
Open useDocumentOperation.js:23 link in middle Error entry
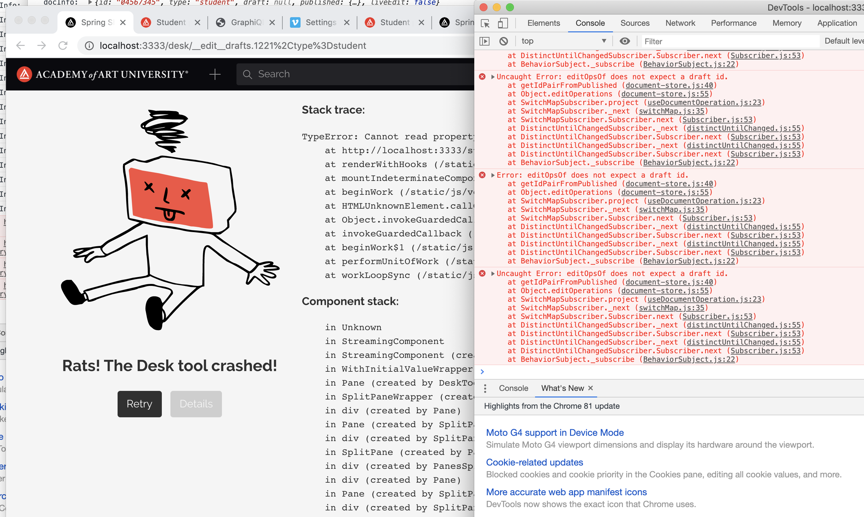(x=704, y=201)
